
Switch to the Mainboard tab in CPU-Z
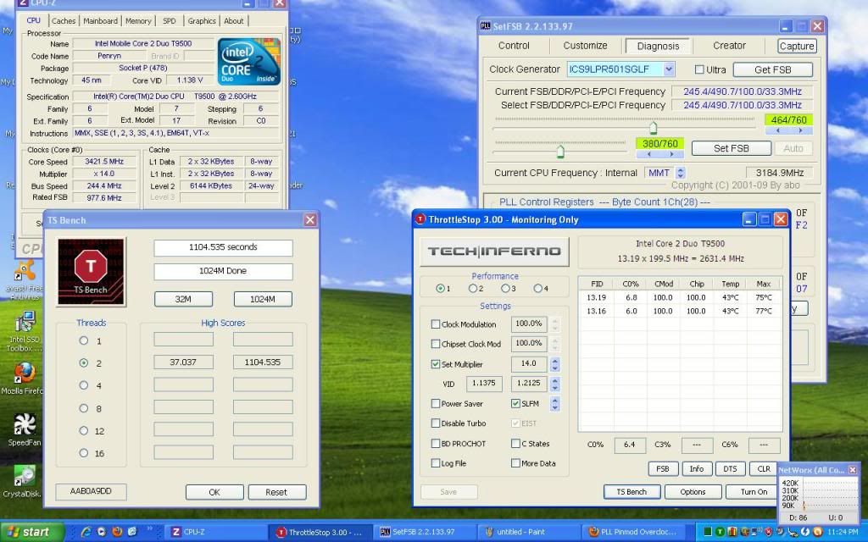(x=100, y=21)
